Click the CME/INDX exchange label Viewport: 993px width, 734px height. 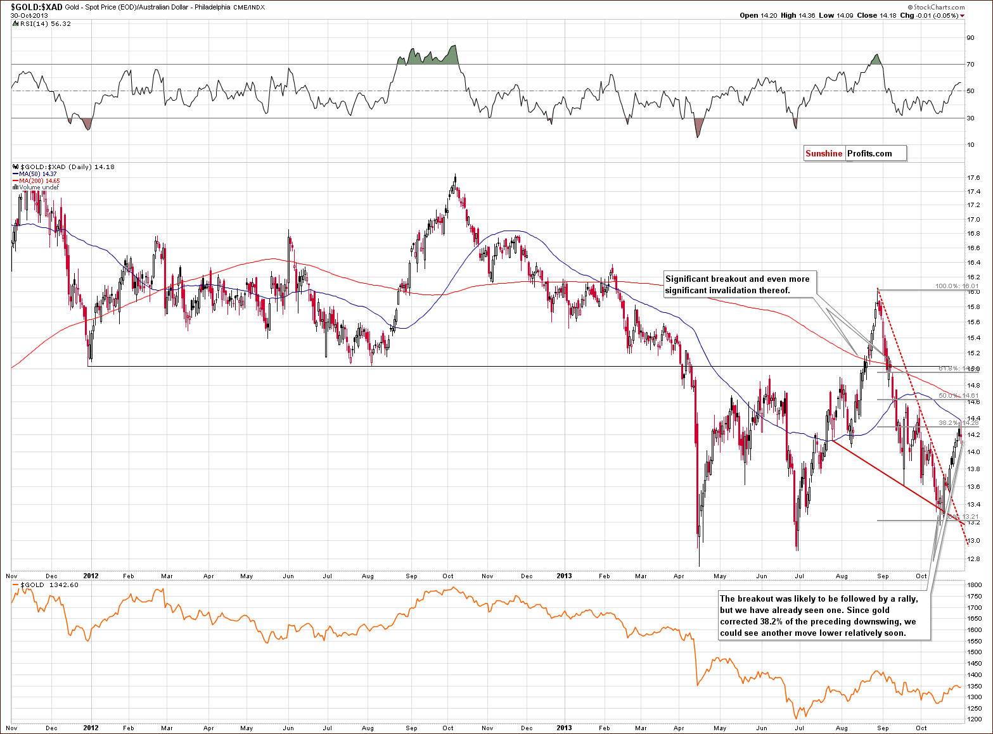(x=248, y=8)
